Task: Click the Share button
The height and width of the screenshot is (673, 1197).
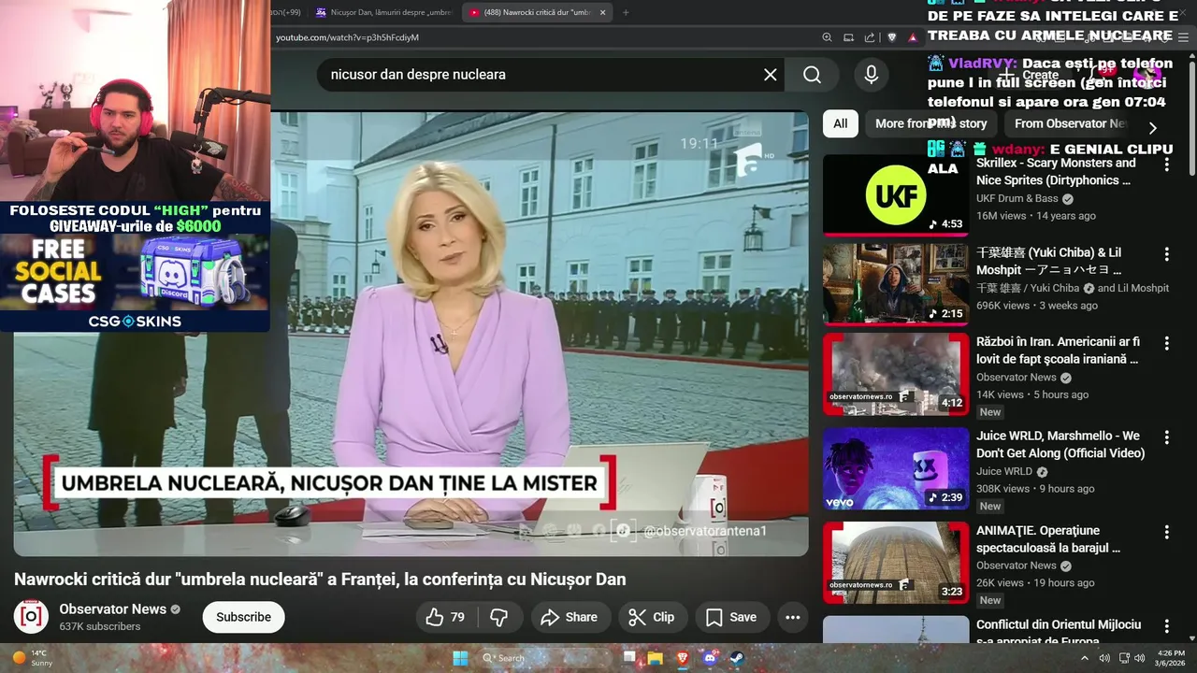Action: point(570,617)
